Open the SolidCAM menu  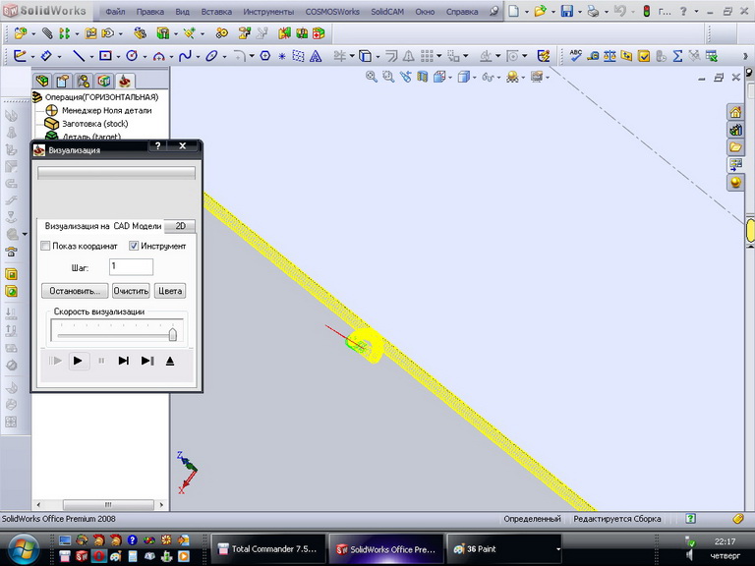[387, 12]
